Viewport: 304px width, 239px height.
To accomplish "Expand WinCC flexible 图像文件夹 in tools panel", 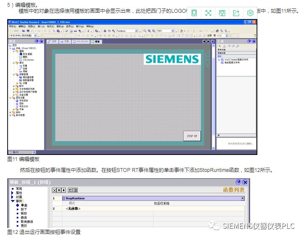I will [x=219, y=60].
